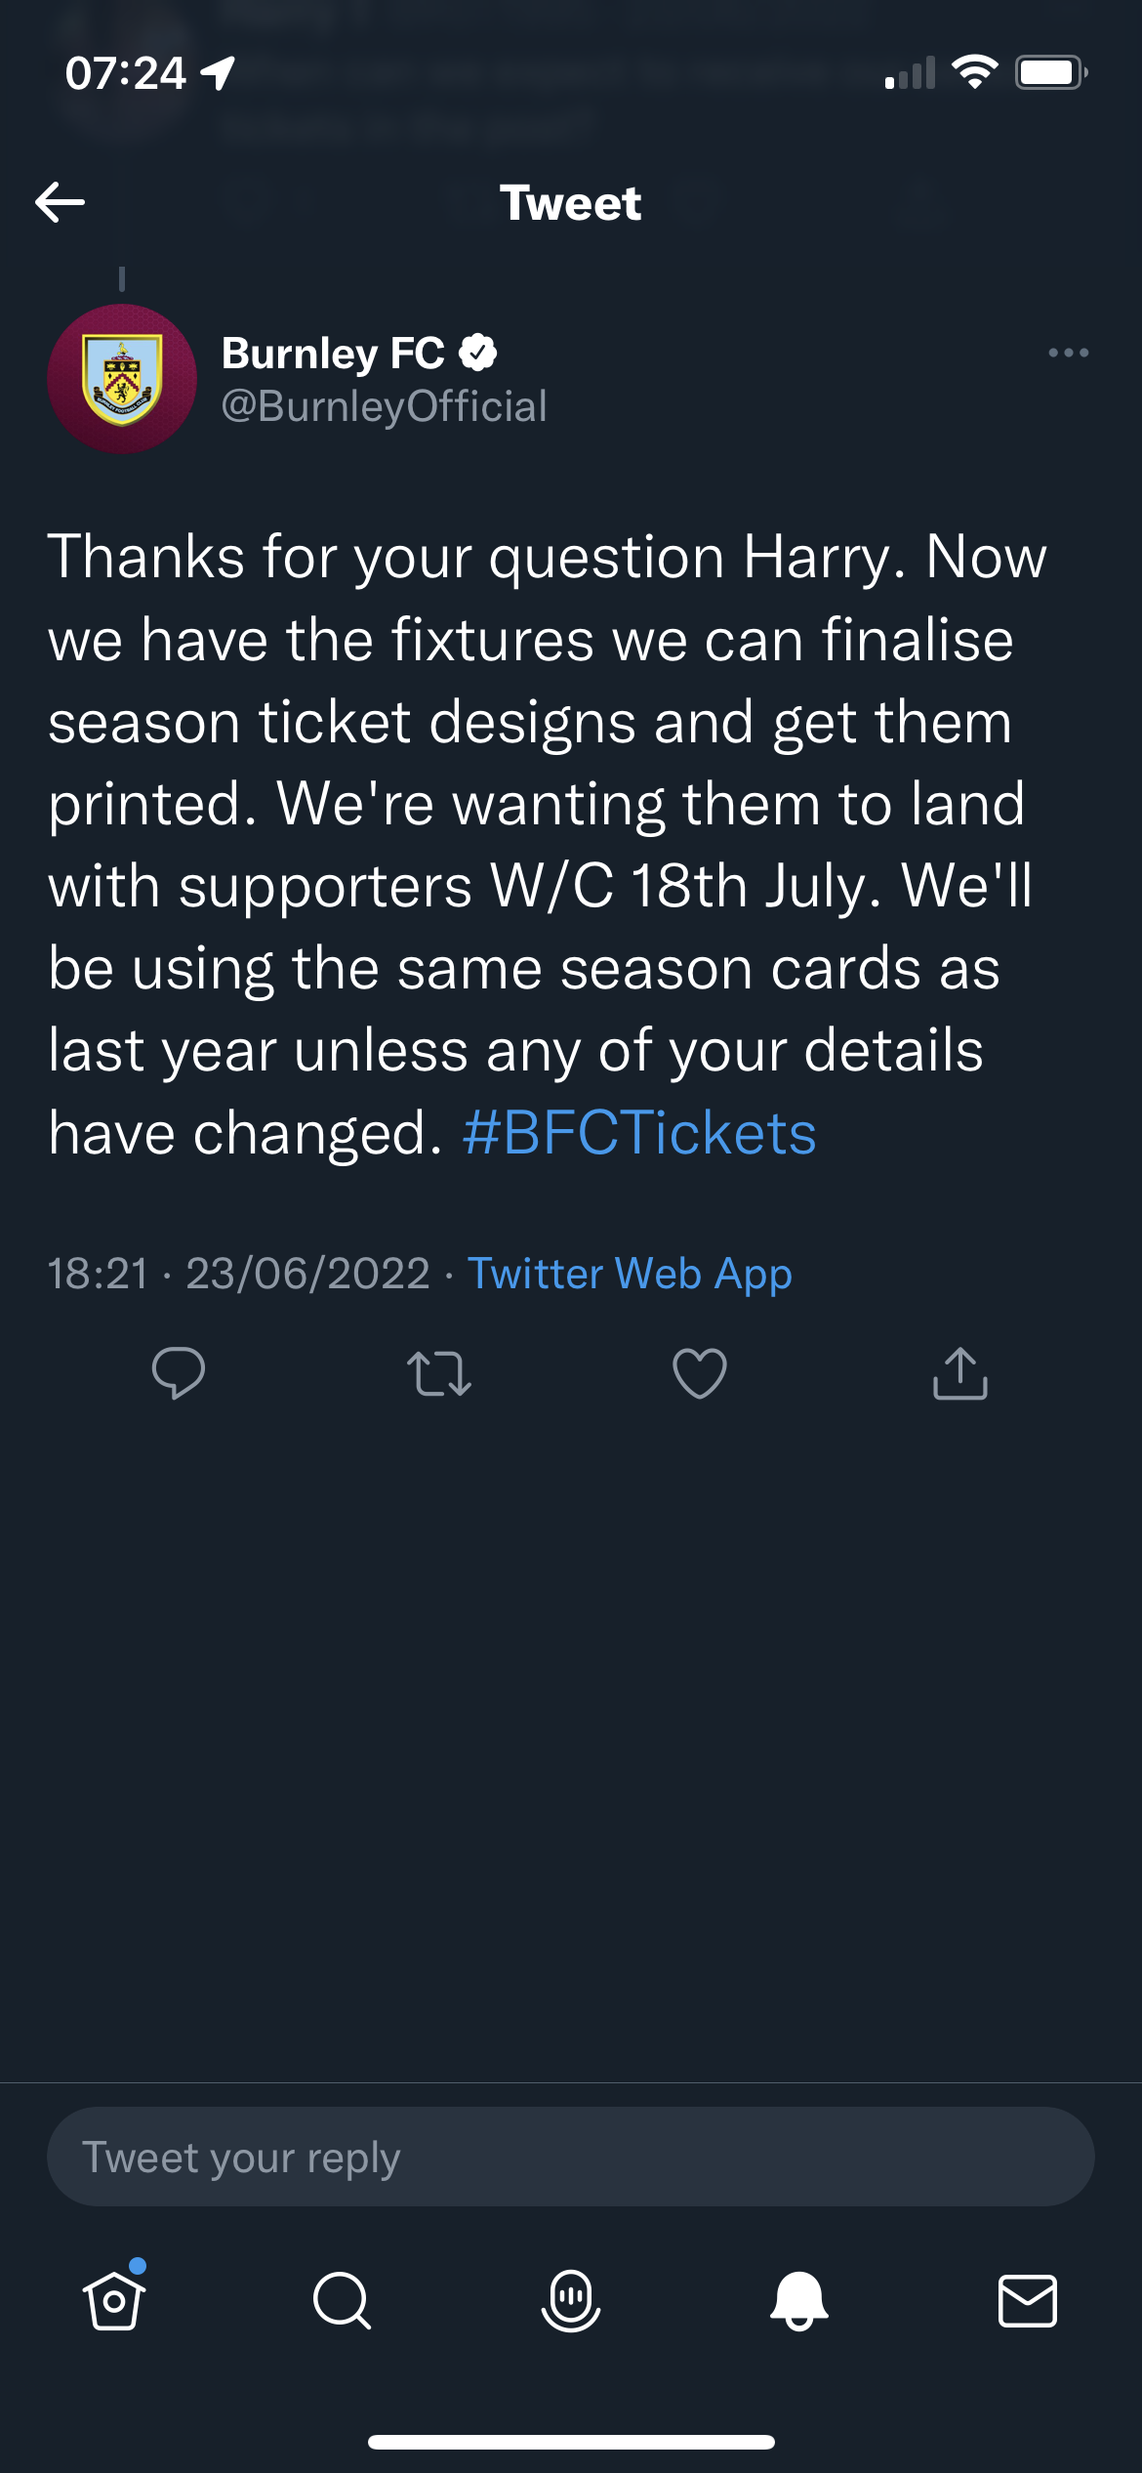1142x2473 pixels.
Task: Retweet this tweet
Action: (x=439, y=1373)
